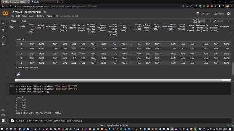Click the 'user_id' table index label
This screenshot has height=131, width=234.
point(21,39)
